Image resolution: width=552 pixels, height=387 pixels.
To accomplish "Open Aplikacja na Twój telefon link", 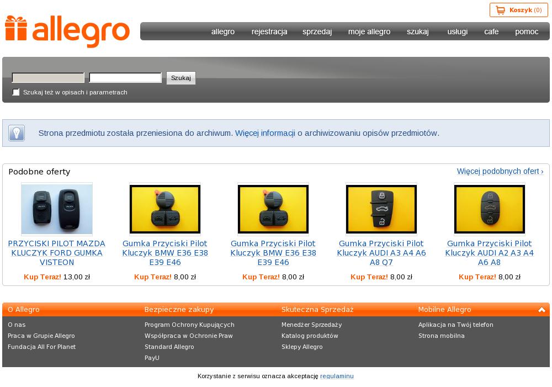I will pyautogui.click(x=456, y=325).
